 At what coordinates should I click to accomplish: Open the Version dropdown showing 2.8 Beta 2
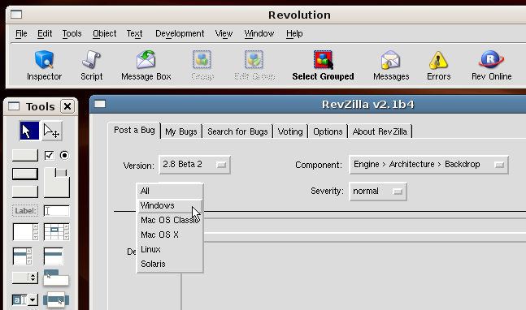194,165
